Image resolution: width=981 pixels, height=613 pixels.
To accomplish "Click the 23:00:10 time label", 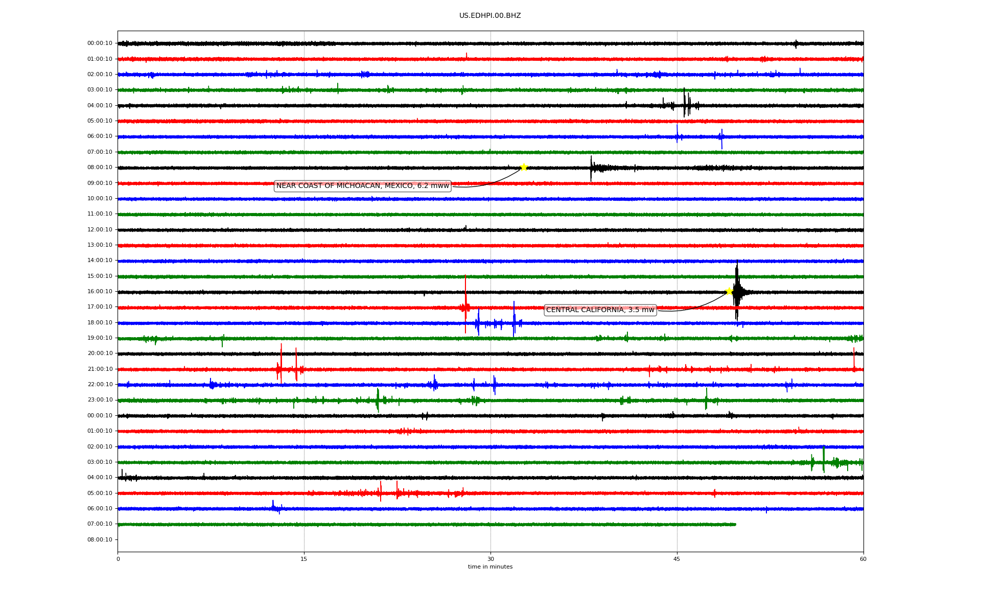I will 100,400.
